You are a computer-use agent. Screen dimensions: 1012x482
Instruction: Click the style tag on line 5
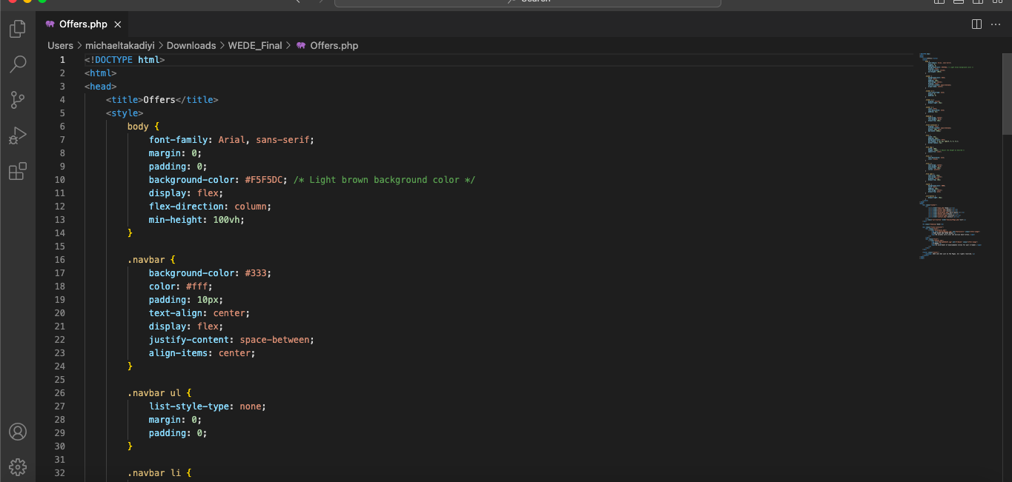[125, 113]
